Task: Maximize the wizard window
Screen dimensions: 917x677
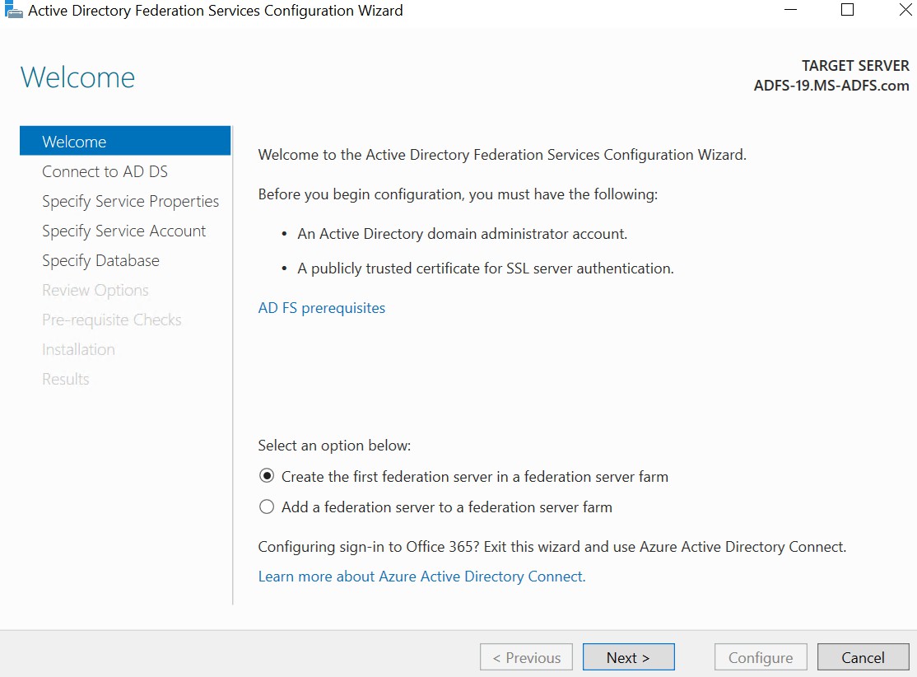Action: point(847,10)
